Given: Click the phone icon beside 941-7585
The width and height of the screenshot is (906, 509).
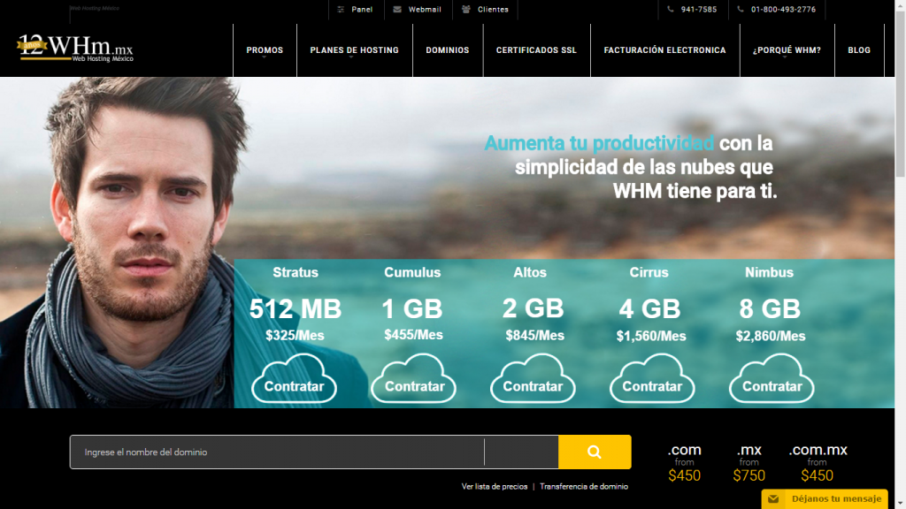Looking at the screenshot, I should [x=672, y=10].
